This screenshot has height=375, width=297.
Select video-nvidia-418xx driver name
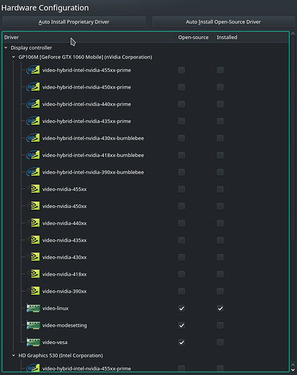tap(65, 274)
